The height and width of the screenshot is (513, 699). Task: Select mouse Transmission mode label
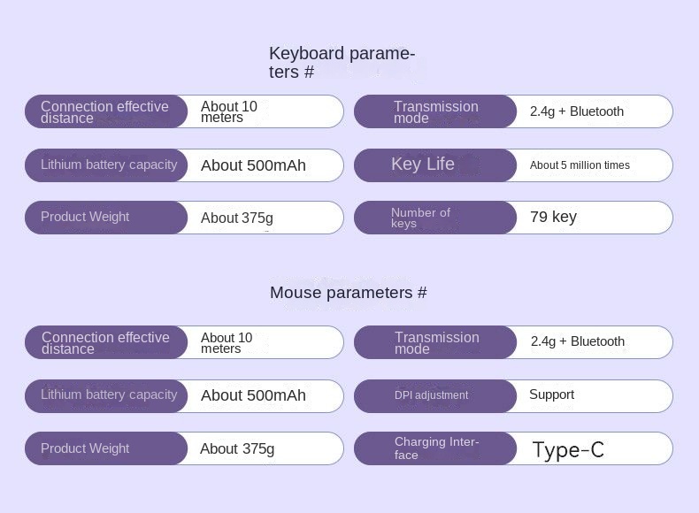pos(436,343)
